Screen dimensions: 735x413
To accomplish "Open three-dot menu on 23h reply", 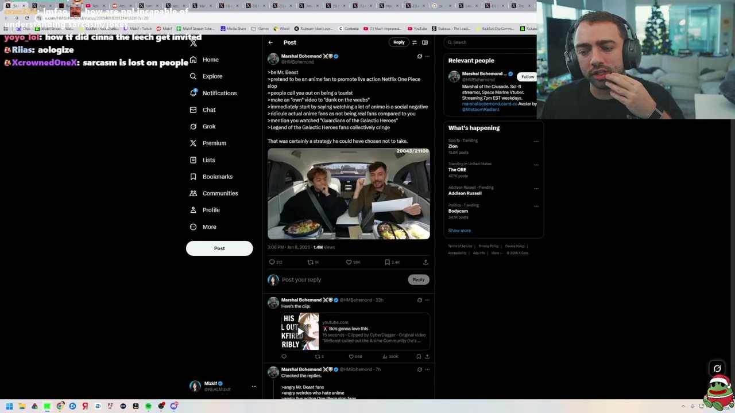I will tap(427, 300).
